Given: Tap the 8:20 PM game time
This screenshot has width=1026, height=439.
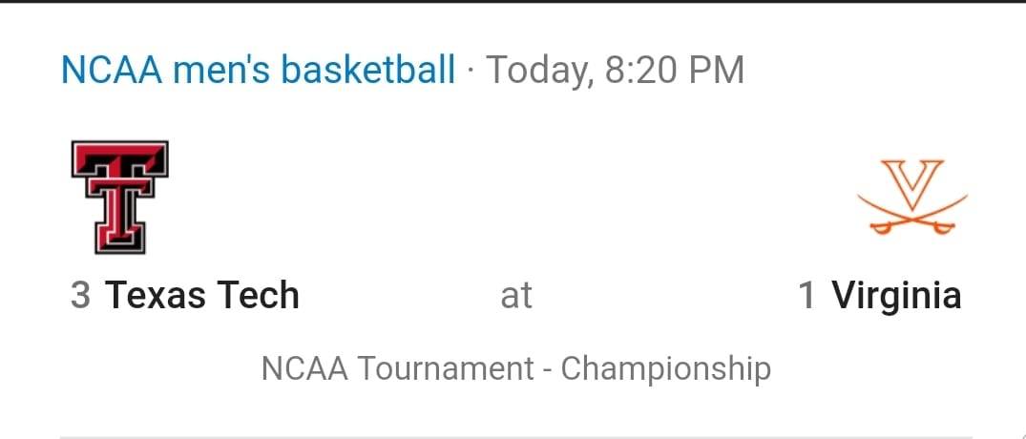Looking at the screenshot, I should point(675,70).
